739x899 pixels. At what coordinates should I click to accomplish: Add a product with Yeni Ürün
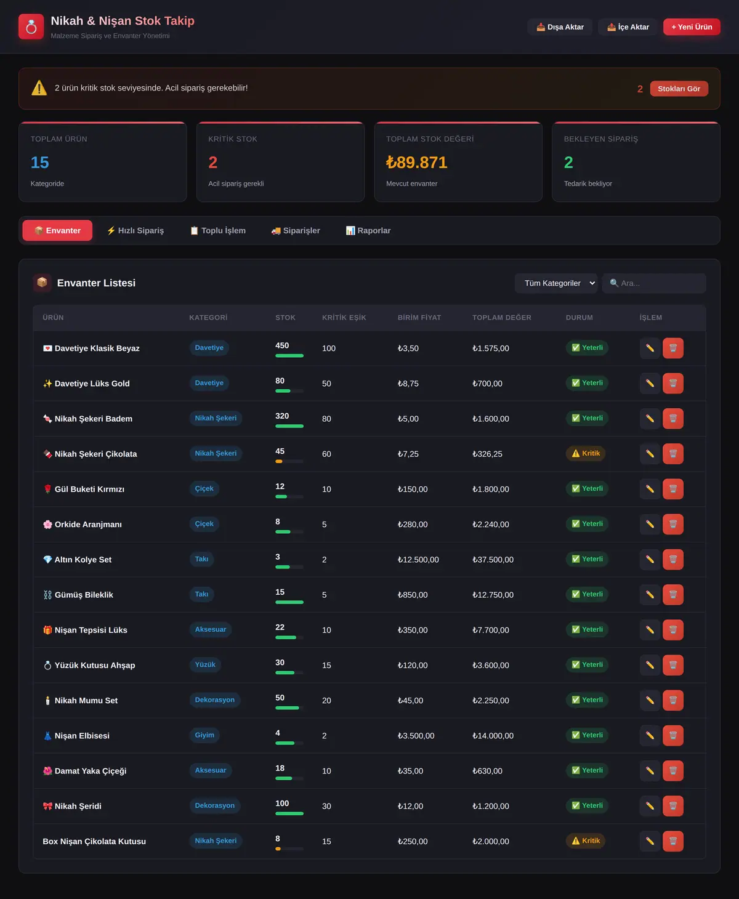(x=692, y=27)
